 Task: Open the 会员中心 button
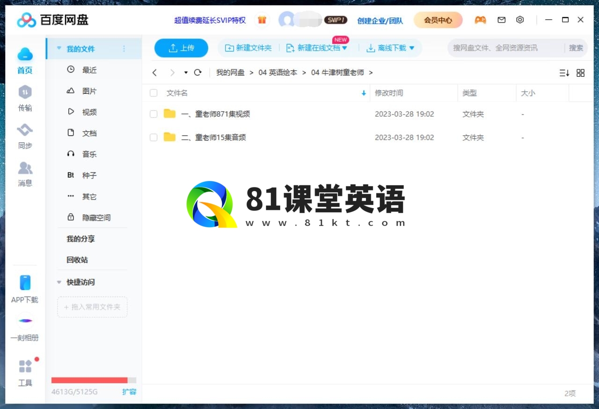[x=438, y=20]
